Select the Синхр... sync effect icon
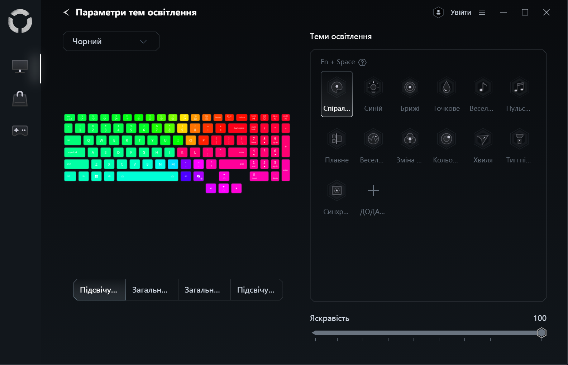568x365 pixels. point(337,190)
